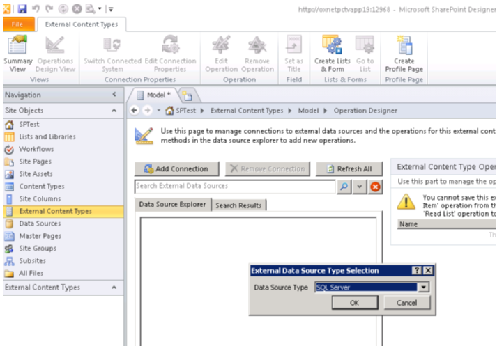Image resolution: width=504 pixels, height=353 pixels.
Task: Select the Data Source Explorer tab
Action: [x=172, y=205]
